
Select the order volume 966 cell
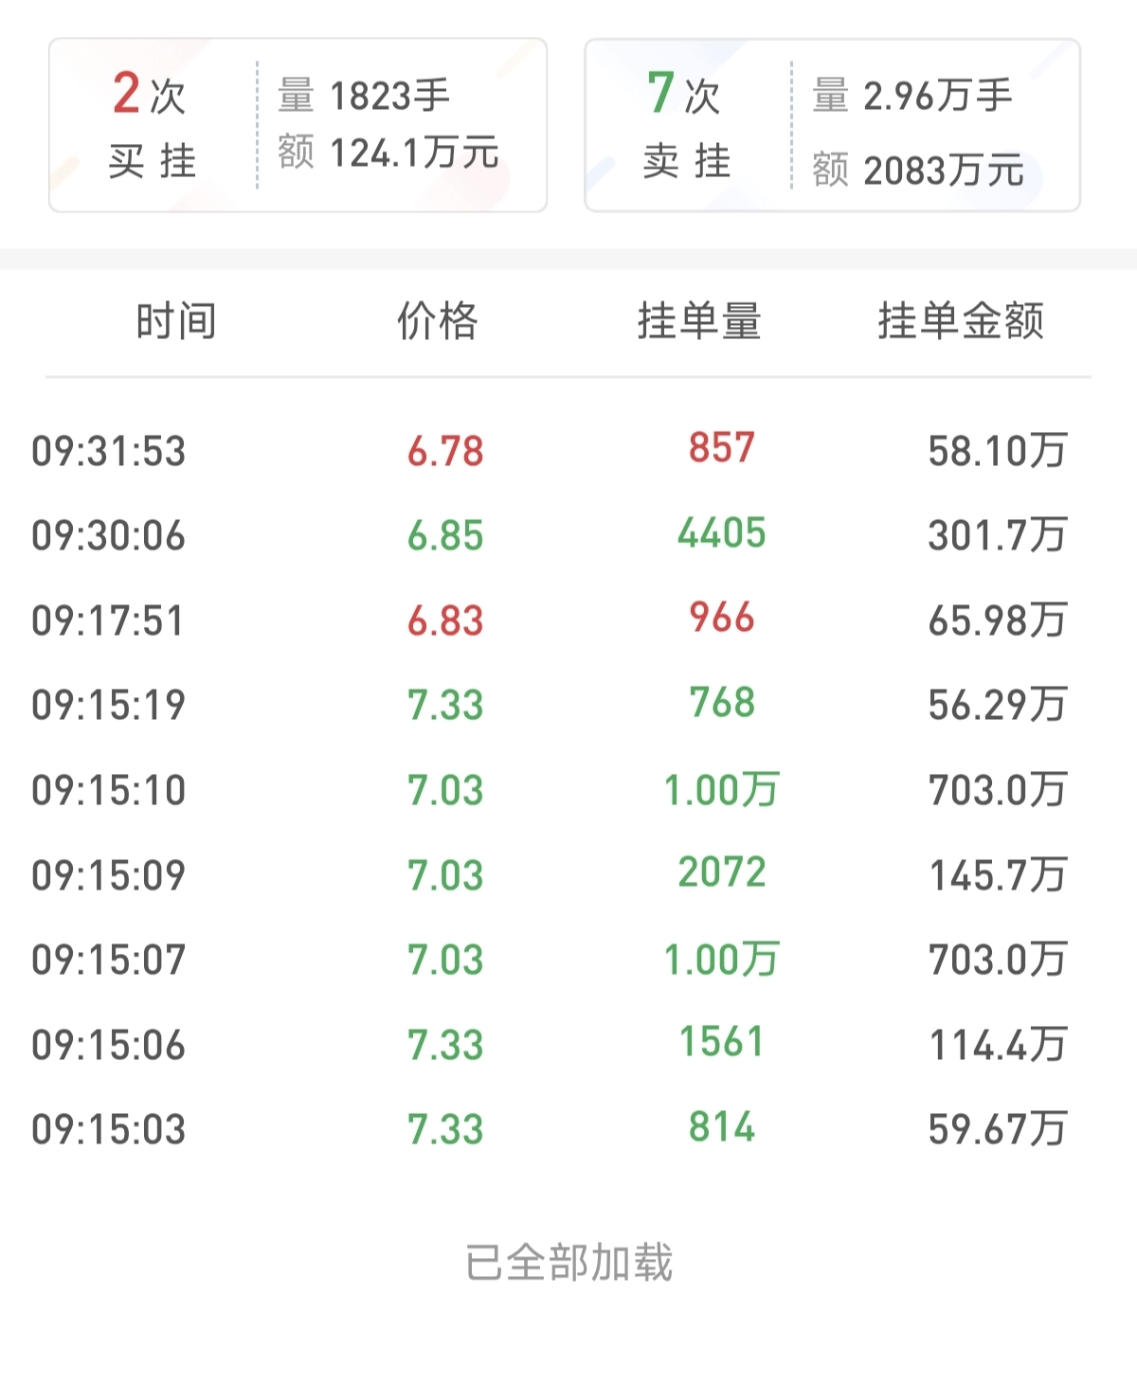click(722, 618)
